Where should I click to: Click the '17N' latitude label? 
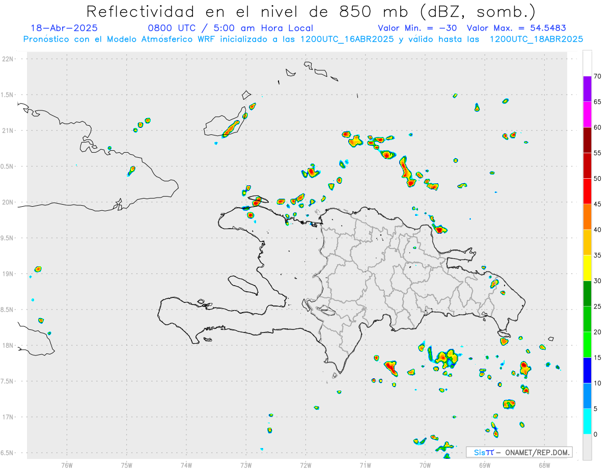[x=9, y=417]
